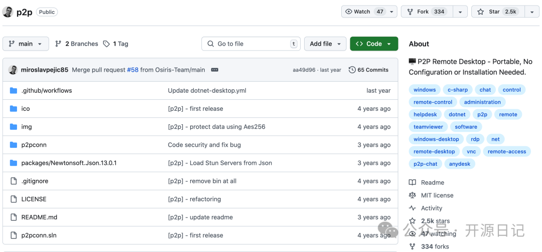This screenshot has height=252, width=542.
Task: Open pull request #58 link
Action: pyautogui.click(x=132, y=70)
